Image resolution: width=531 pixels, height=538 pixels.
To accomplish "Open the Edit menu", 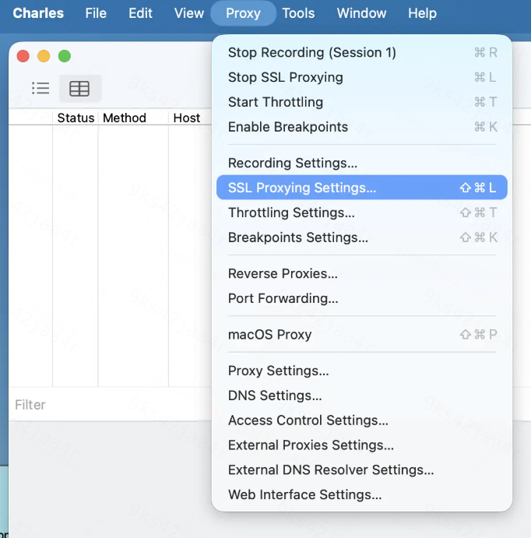I will [140, 13].
